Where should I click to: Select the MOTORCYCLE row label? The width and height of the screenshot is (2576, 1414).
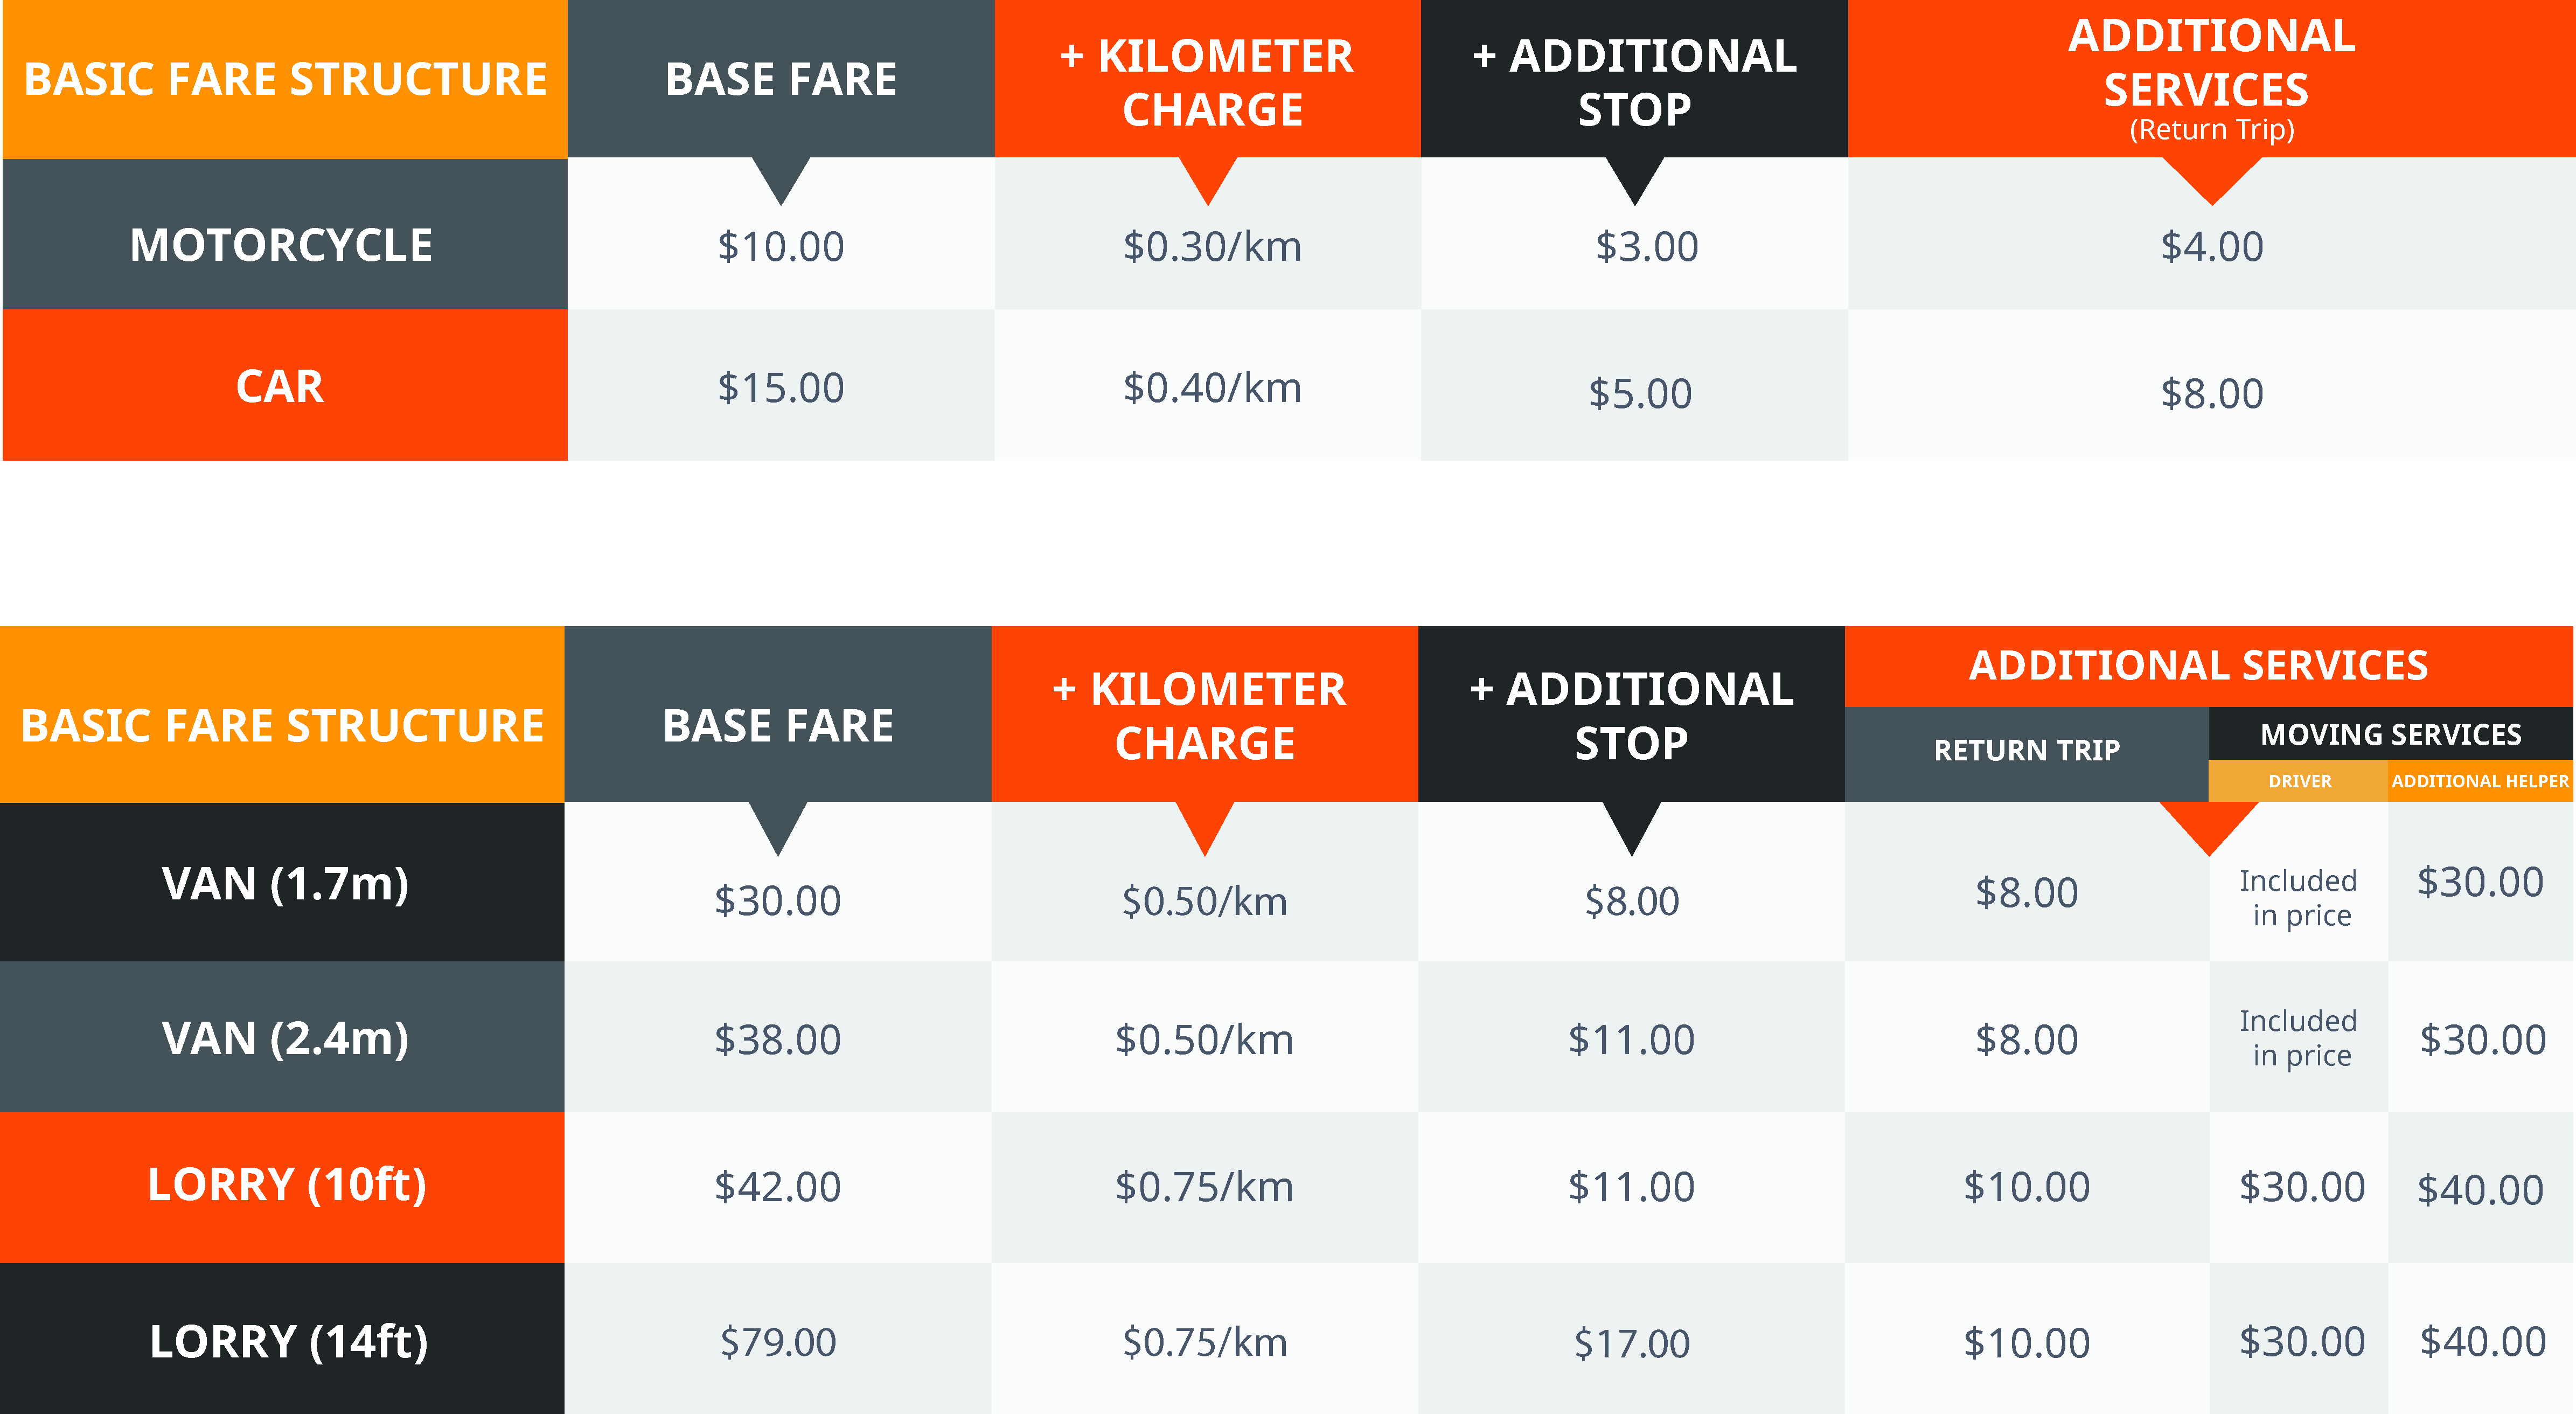[282, 246]
